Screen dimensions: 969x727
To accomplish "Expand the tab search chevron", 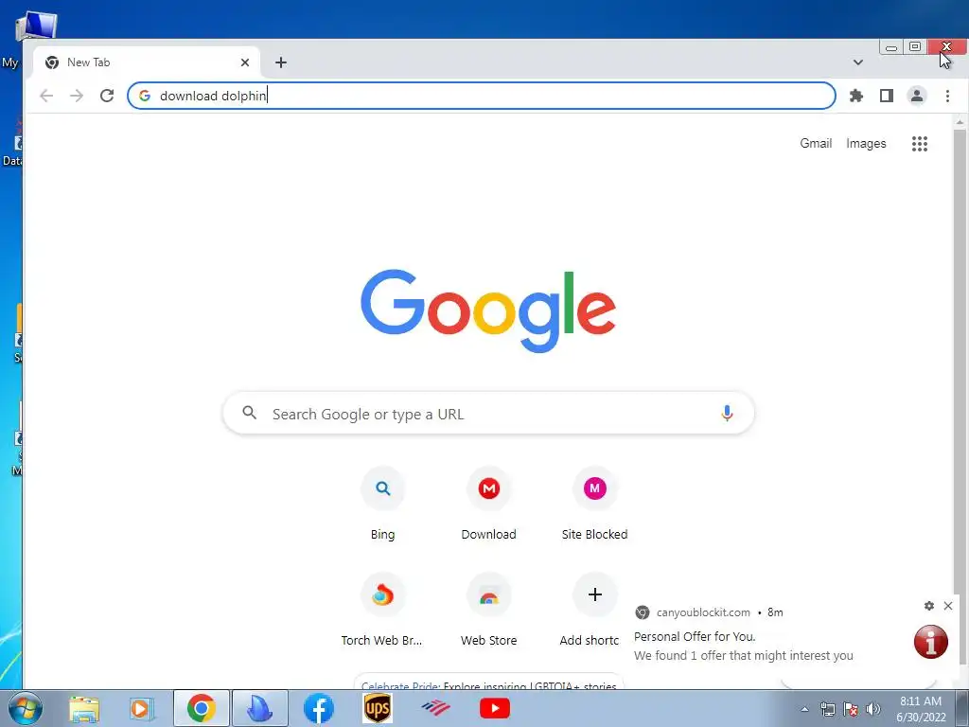I will (857, 62).
